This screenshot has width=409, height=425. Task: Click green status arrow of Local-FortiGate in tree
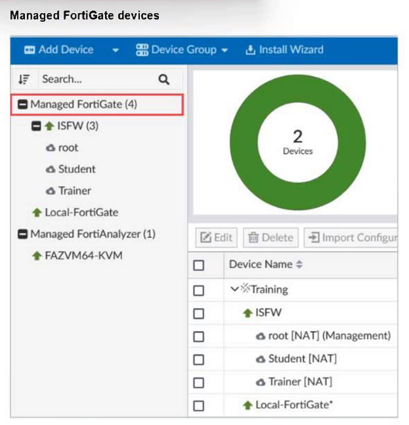coord(37,213)
